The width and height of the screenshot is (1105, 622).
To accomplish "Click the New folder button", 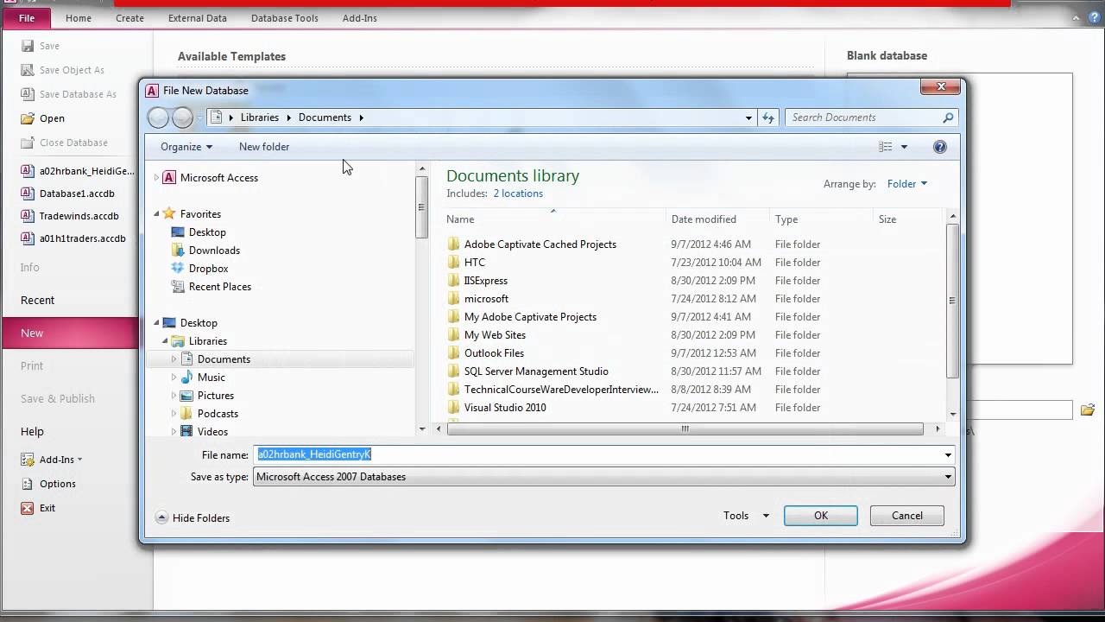I will [264, 147].
